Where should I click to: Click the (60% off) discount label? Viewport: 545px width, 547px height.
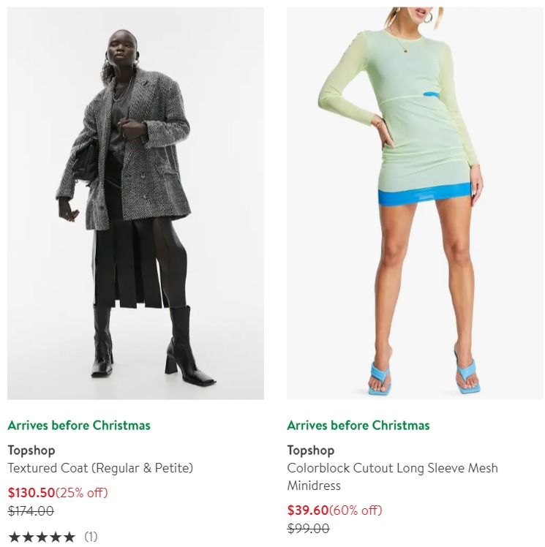pyautogui.click(x=356, y=510)
